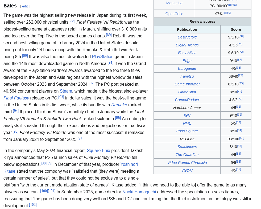This screenshot has height=209, width=261.
Task: Open the Destructoid publication link
Action: (x=187, y=37)
